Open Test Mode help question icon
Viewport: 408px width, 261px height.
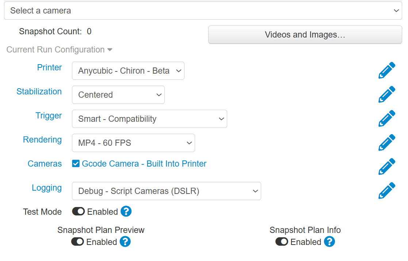(x=126, y=211)
